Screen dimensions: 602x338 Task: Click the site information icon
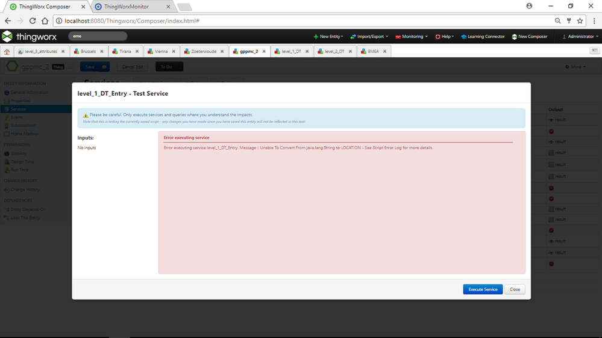point(58,20)
